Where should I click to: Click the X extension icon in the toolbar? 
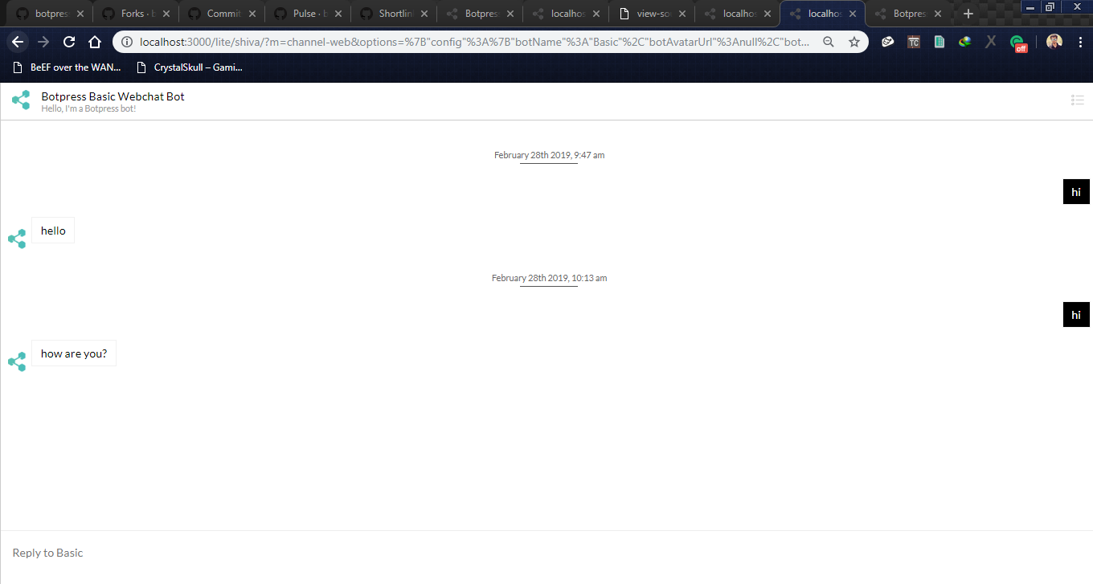(x=991, y=41)
